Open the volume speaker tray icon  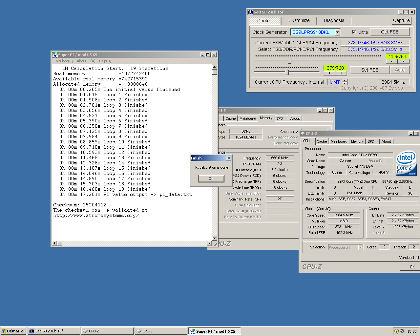tap(402, 331)
